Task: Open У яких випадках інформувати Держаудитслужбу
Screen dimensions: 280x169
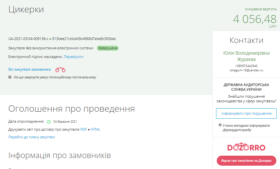Action: tap(246, 127)
